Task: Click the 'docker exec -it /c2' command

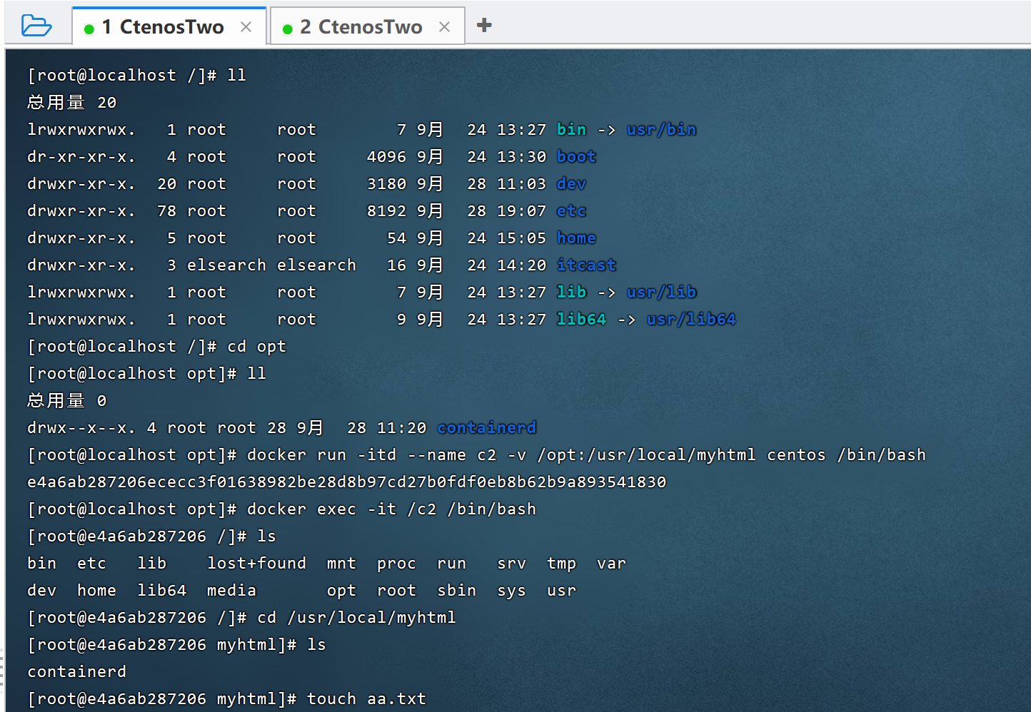Action: click(391, 509)
